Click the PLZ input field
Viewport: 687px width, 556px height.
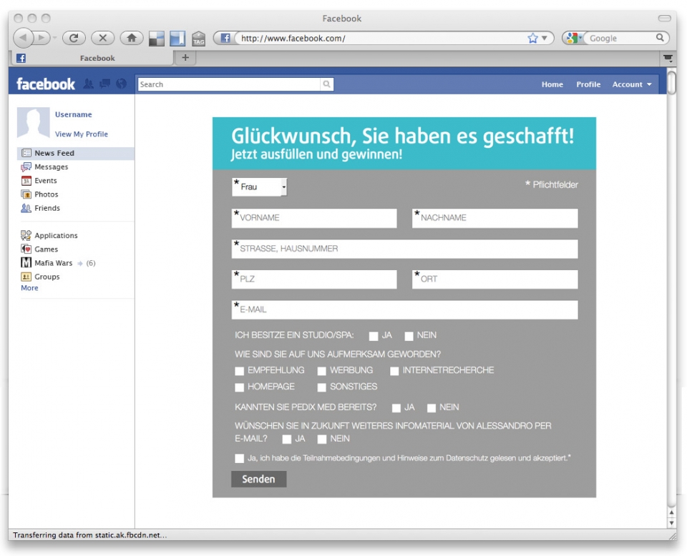(x=314, y=279)
